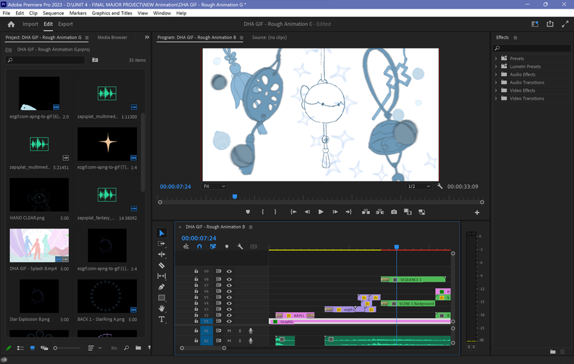Click the SEQUENCE 1 clip

click(x=413, y=280)
